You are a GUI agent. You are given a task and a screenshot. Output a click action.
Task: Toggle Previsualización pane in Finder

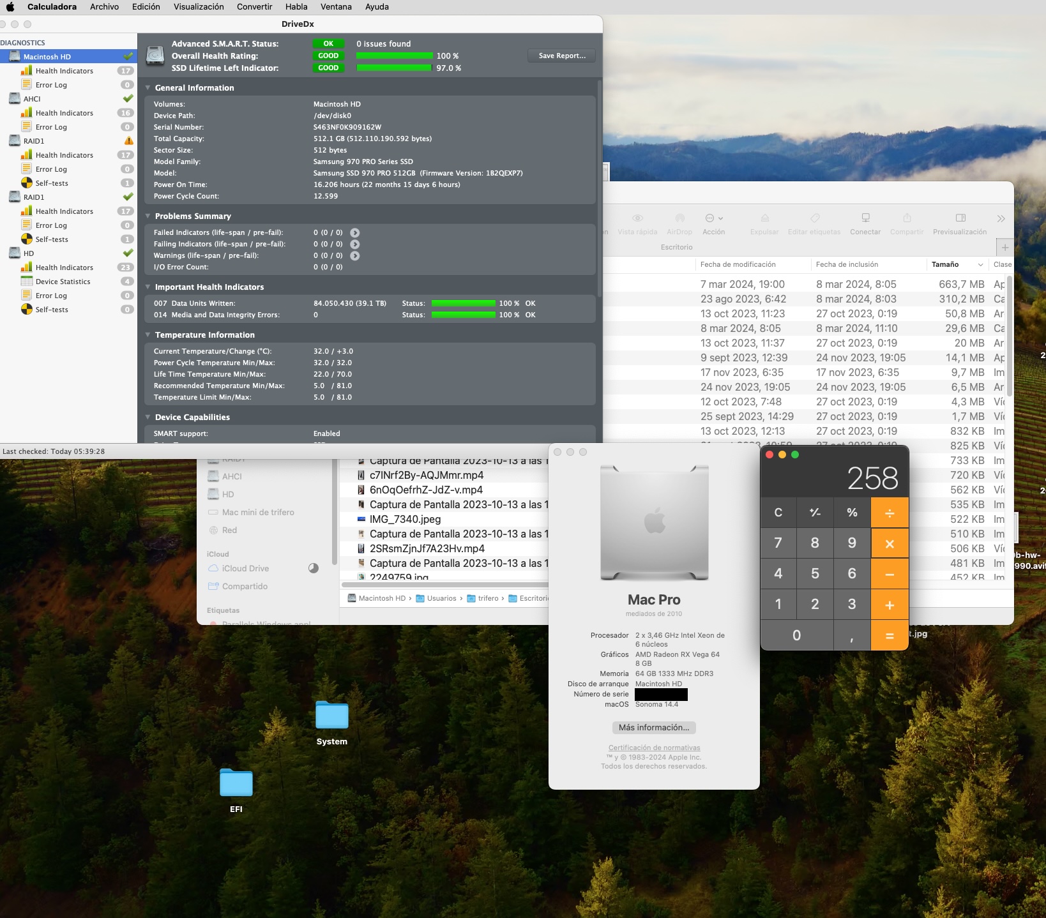tap(960, 218)
